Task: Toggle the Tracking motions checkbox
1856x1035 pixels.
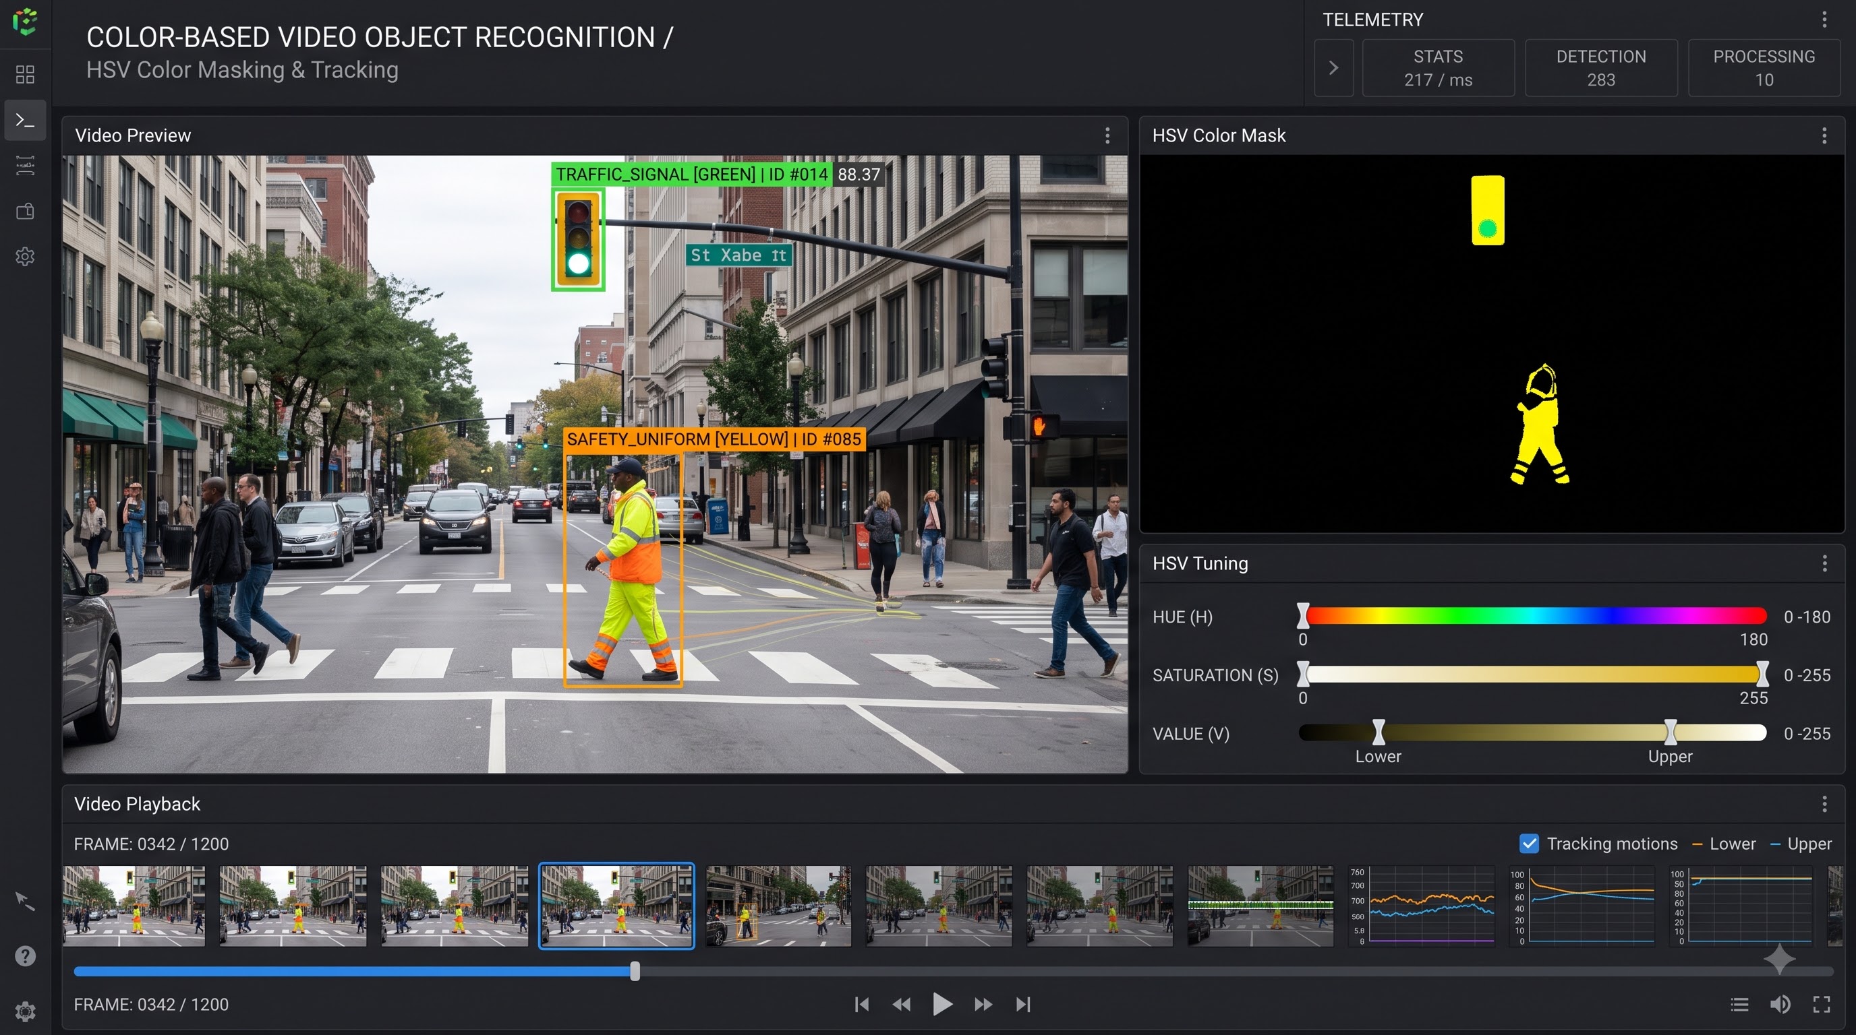Action: (1529, 844)
